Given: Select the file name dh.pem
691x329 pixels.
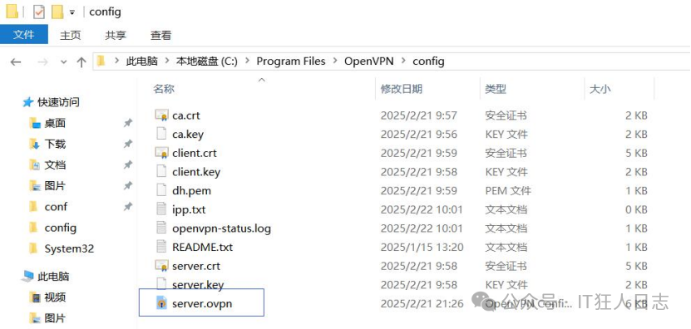Looking at the screenshot, I should 192,191.
